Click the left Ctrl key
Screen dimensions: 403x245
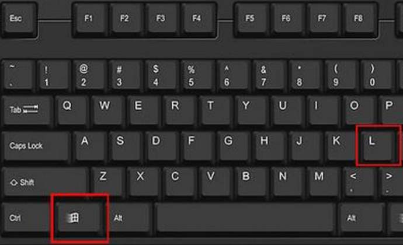(x=26, y=218)
